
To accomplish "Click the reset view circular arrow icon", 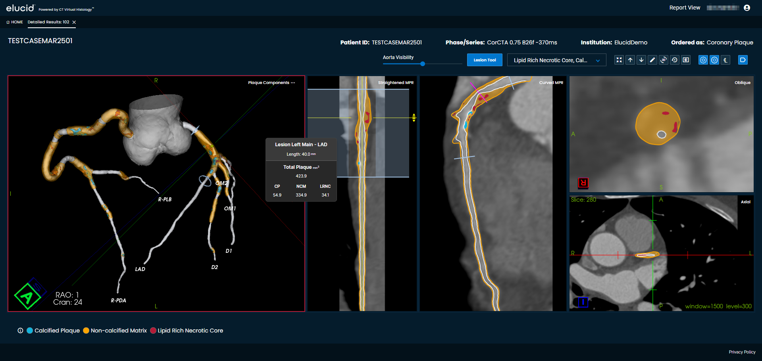I will click(675, 60).
